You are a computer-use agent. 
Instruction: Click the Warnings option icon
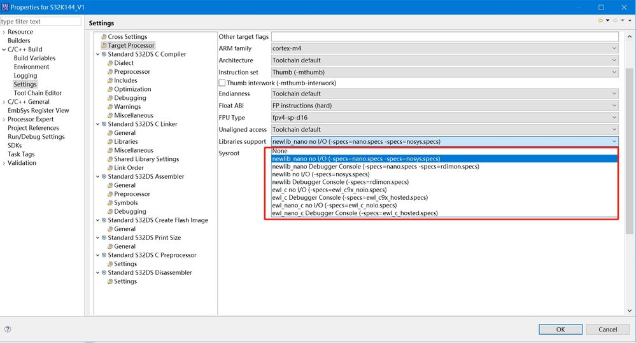click(110, 107)
